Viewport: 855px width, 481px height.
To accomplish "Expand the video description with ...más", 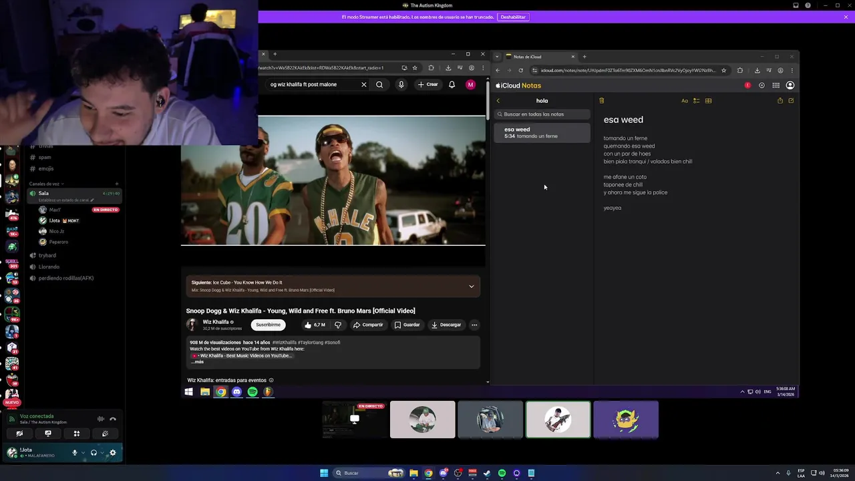I will 198,361.
